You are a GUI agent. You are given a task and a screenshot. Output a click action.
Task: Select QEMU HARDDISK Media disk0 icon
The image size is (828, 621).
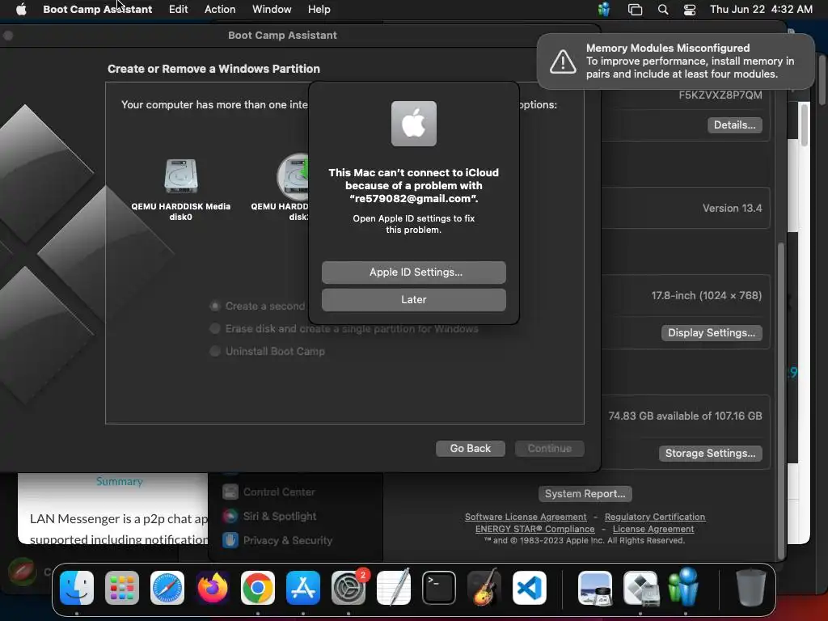180,176
